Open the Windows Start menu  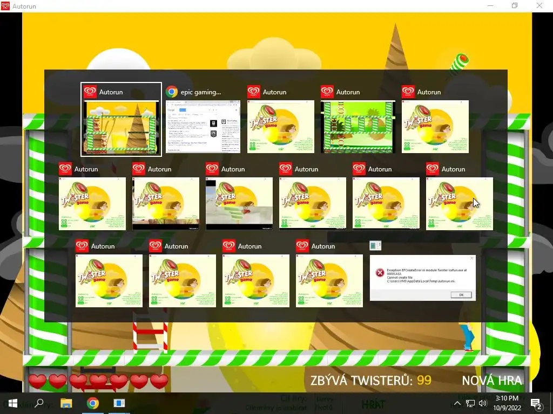click(13, 403)
